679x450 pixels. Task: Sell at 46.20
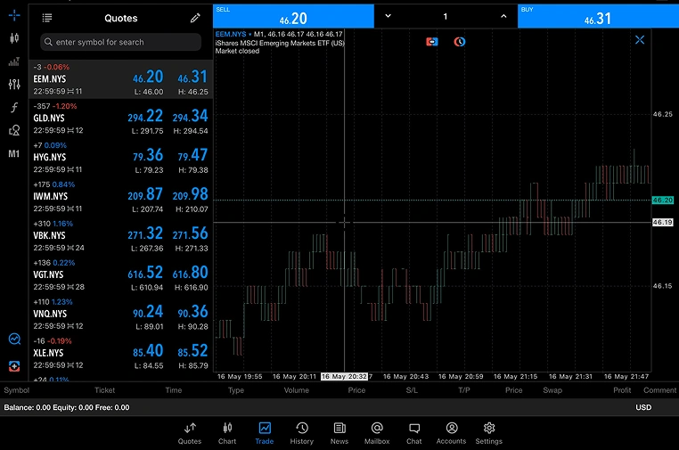pos(293,16)
